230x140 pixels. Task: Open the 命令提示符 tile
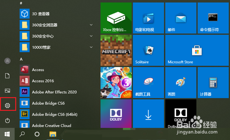click(x=213, y=18)
